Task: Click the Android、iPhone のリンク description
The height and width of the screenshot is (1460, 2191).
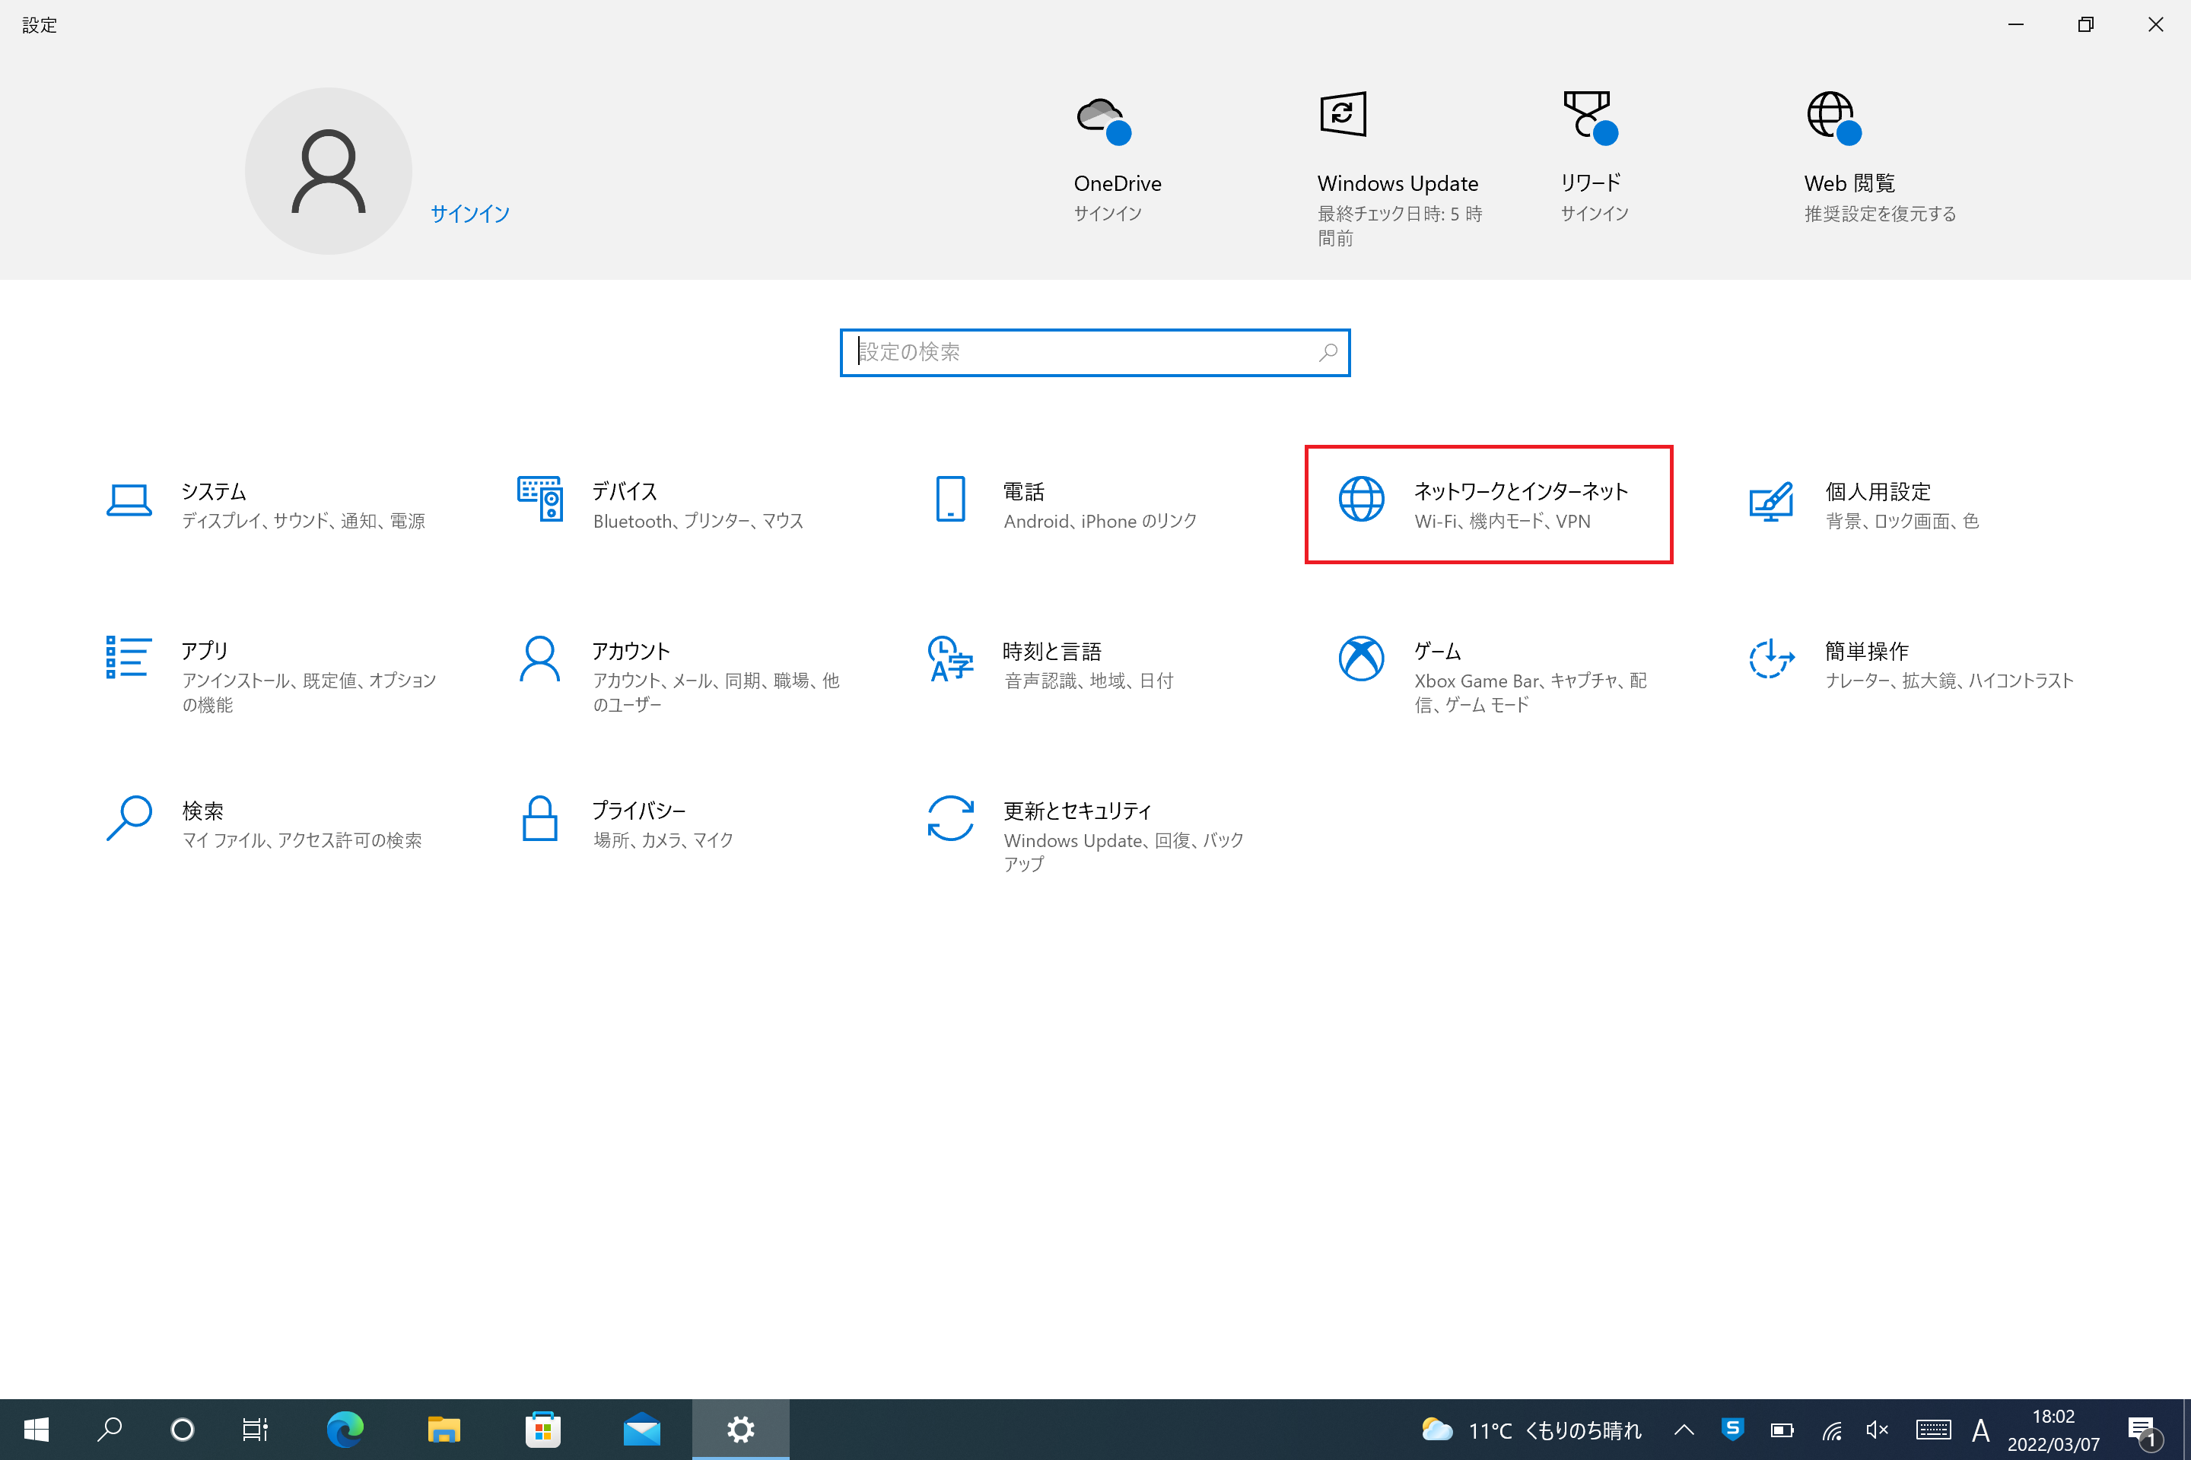Action: [1100, 522]
